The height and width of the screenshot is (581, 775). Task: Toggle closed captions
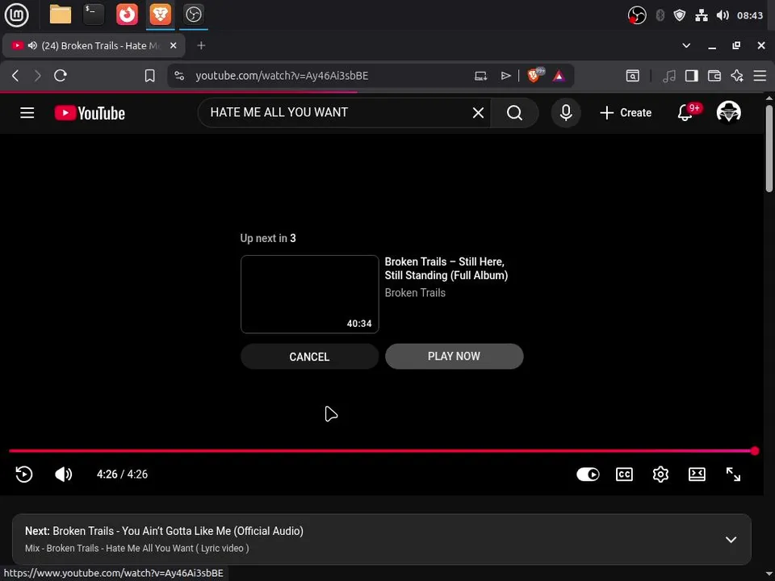pyautogui.click(x=624, y=474)
